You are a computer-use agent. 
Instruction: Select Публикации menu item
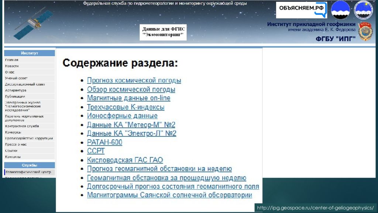pos(30,97)
